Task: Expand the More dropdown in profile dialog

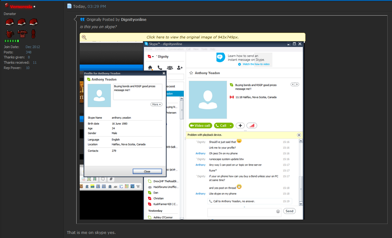Action: [156, 104]
